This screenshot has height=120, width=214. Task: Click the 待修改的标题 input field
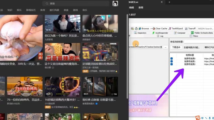coord(199,42)
